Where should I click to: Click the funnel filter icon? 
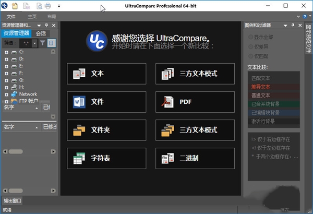pyautogui.click(x=42, y=43)
